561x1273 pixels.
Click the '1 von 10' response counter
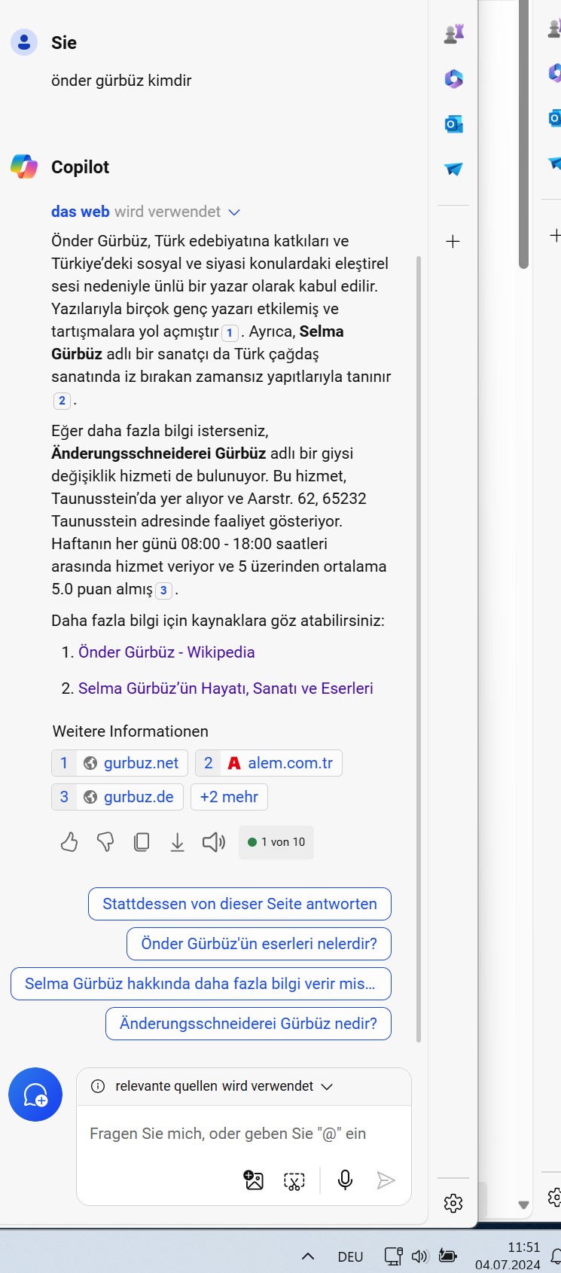pyautogui.click(x=276, y=842)
